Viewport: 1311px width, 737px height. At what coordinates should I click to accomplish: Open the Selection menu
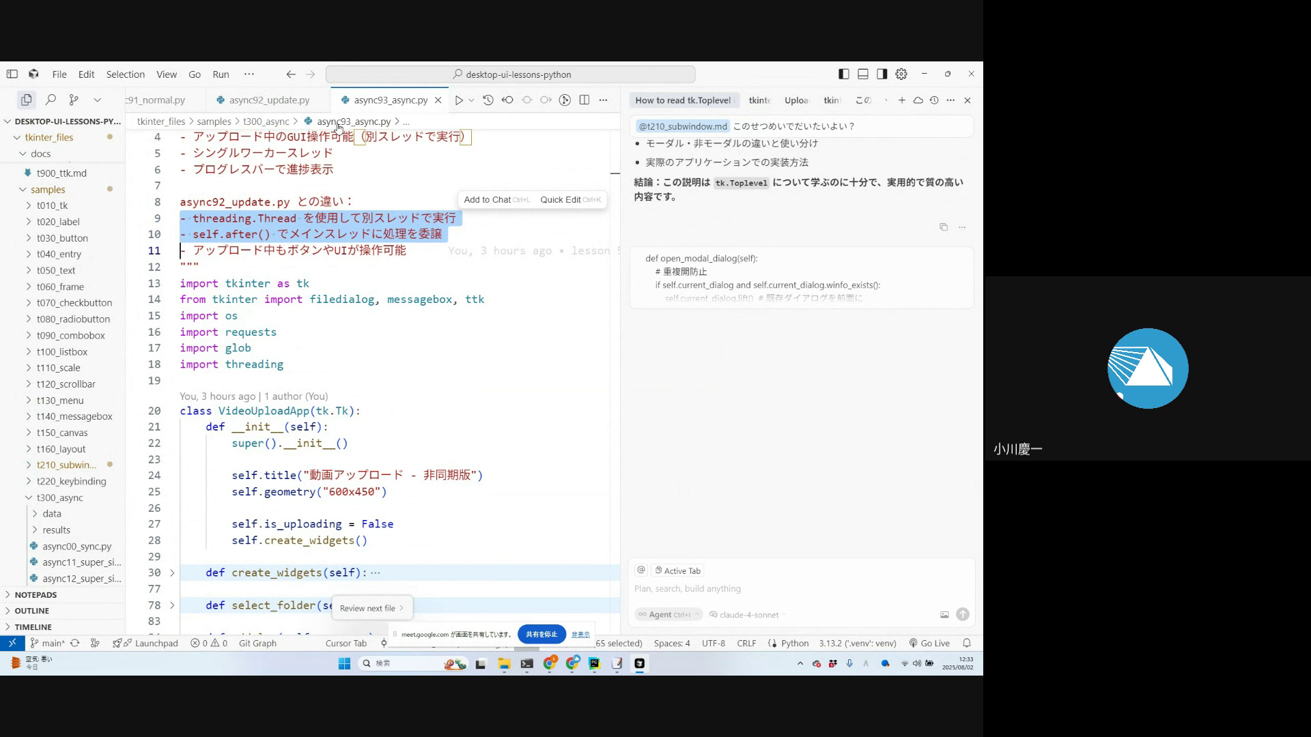[x=126, y=74]
